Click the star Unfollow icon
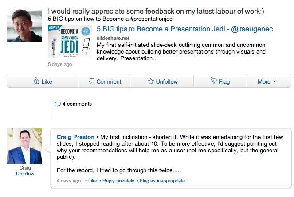 pyautogui.click(x=150, y=81)
